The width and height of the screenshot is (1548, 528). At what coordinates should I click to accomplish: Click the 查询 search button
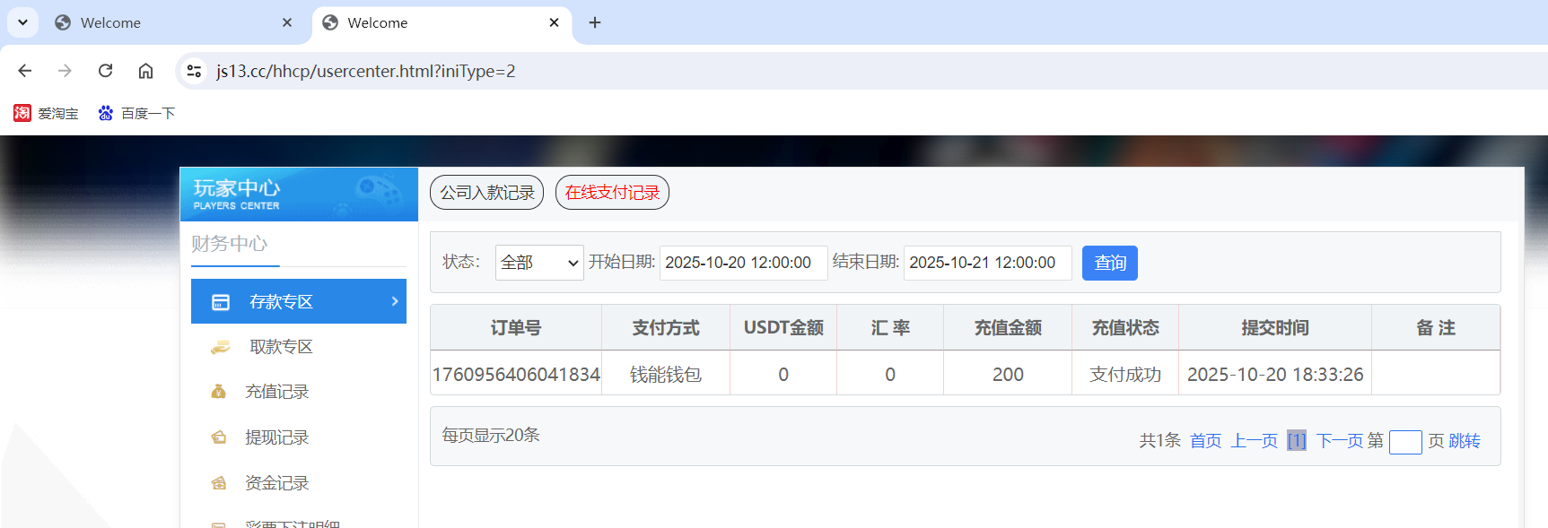point(1110,263)
